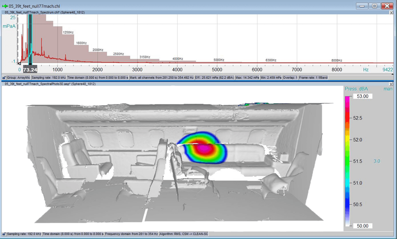Viewport: 397px width, 239px height.
Task: Click the Press. dBA legend label
Action: click(356, 89)
